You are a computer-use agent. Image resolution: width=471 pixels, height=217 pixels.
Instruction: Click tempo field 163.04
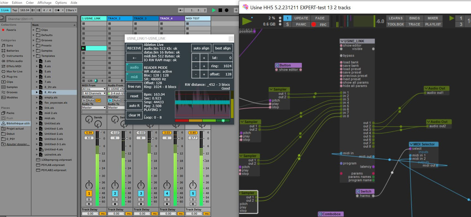[25, 10]
